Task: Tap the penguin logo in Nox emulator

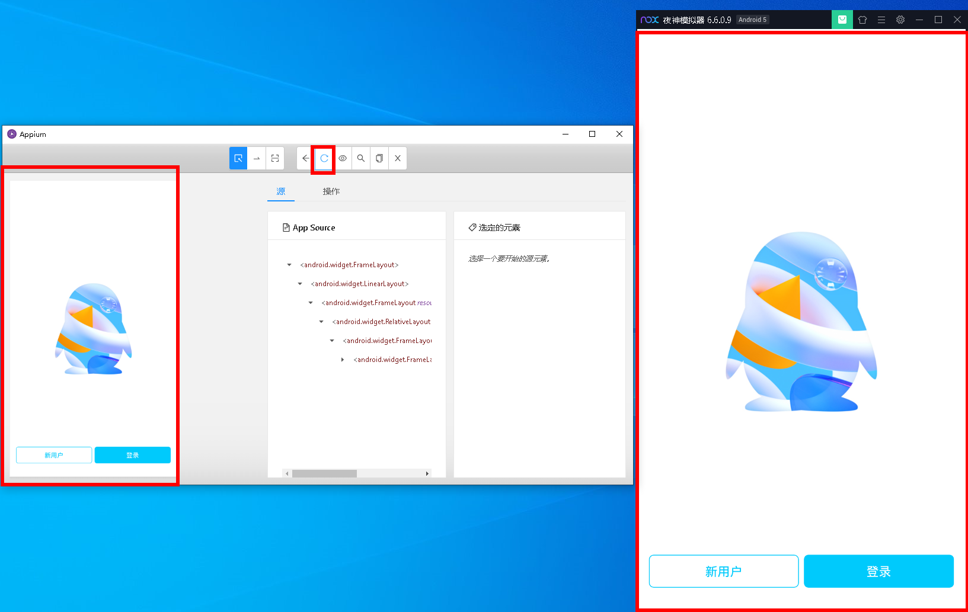Action: click(x=801, y=322)
